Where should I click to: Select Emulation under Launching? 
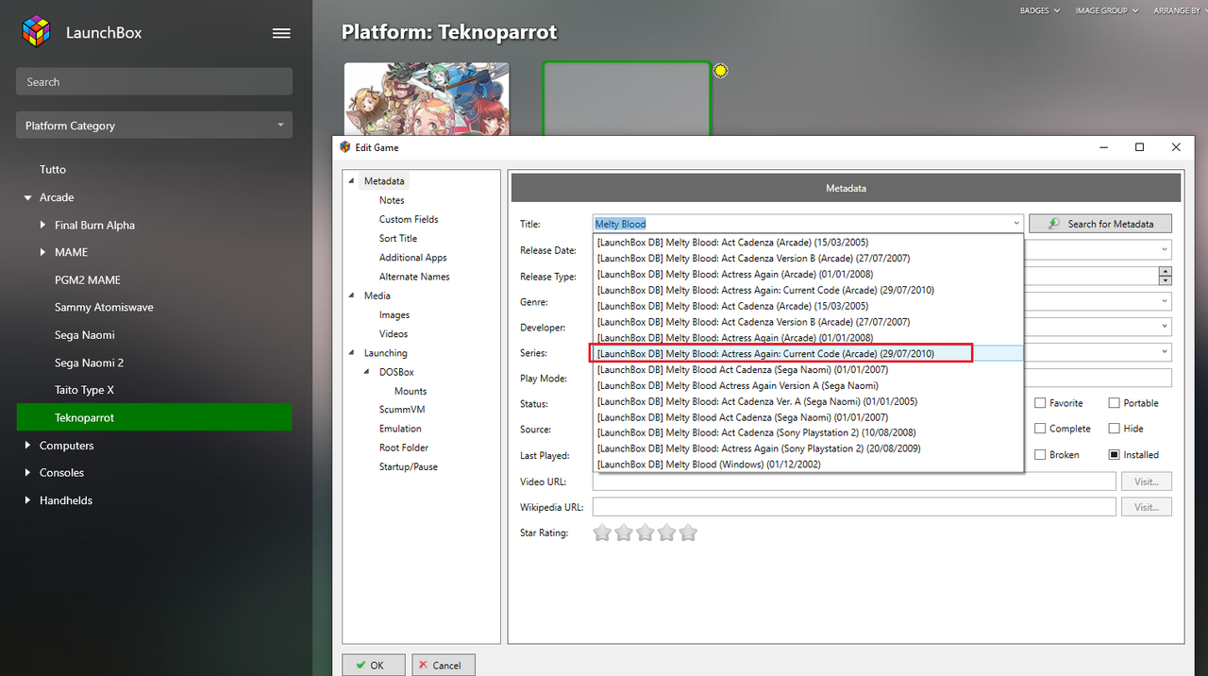[400, 429]
